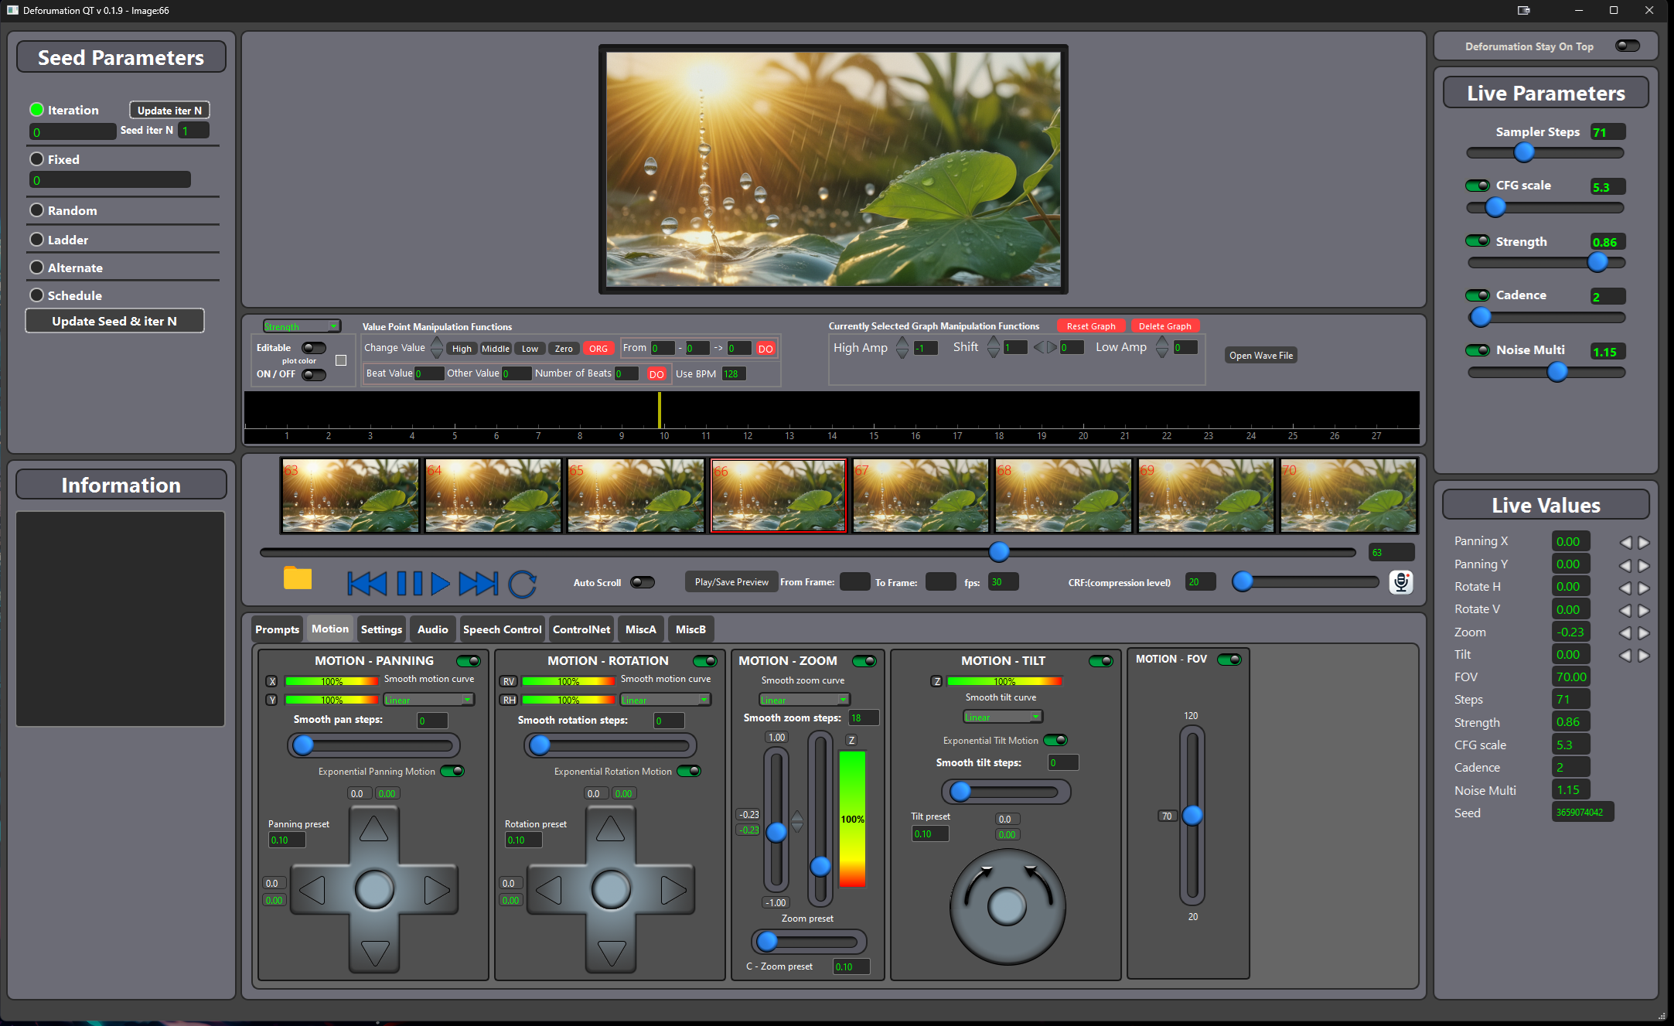Screen dimensions: 1674x1026
Task: Click the Reset Graph button
Action: (1090, 326)
